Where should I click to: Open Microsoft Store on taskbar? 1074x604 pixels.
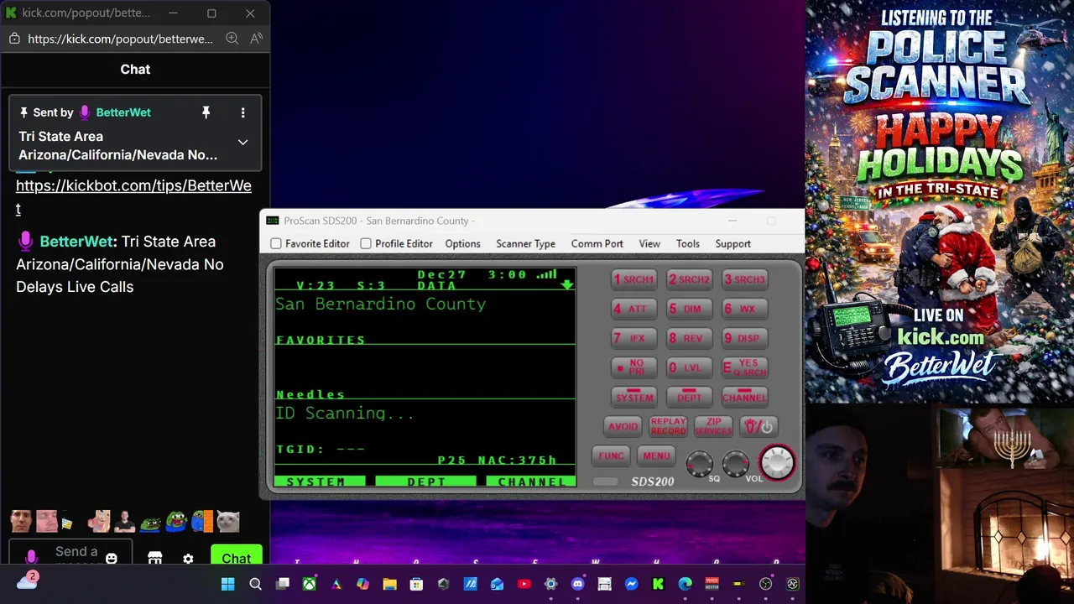(416, 584)
